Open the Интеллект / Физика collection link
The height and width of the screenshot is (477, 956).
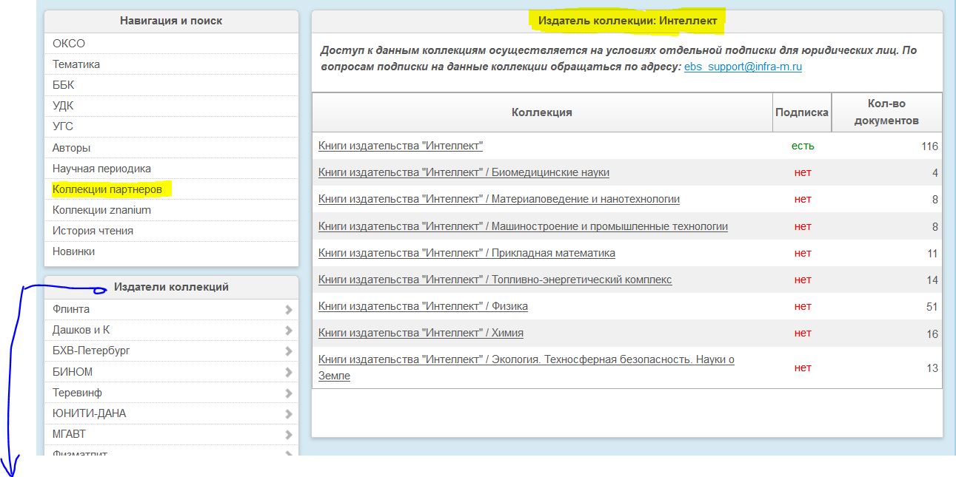click(423, 306)
